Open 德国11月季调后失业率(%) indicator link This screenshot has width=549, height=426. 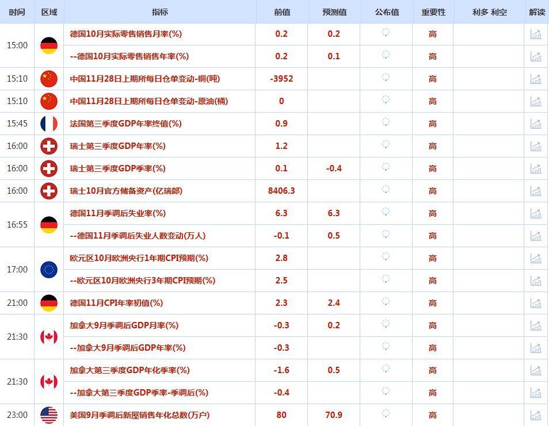[x=117, y=213]
